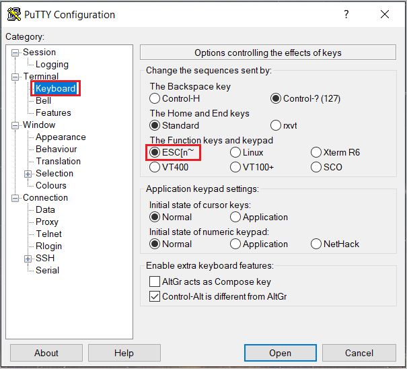Go to the Bell settings panel
407x369 pixels.
coord(43,101)
